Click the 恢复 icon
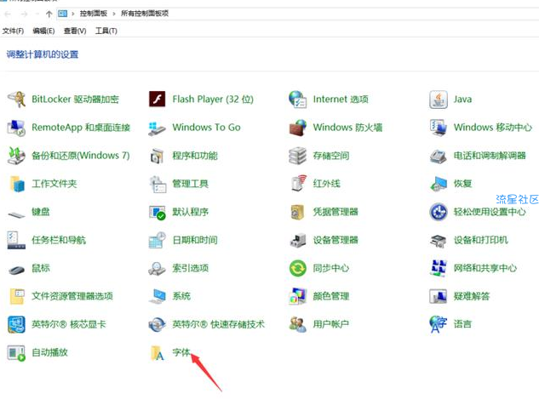This screenshot has width=539, height=399. 439,184
